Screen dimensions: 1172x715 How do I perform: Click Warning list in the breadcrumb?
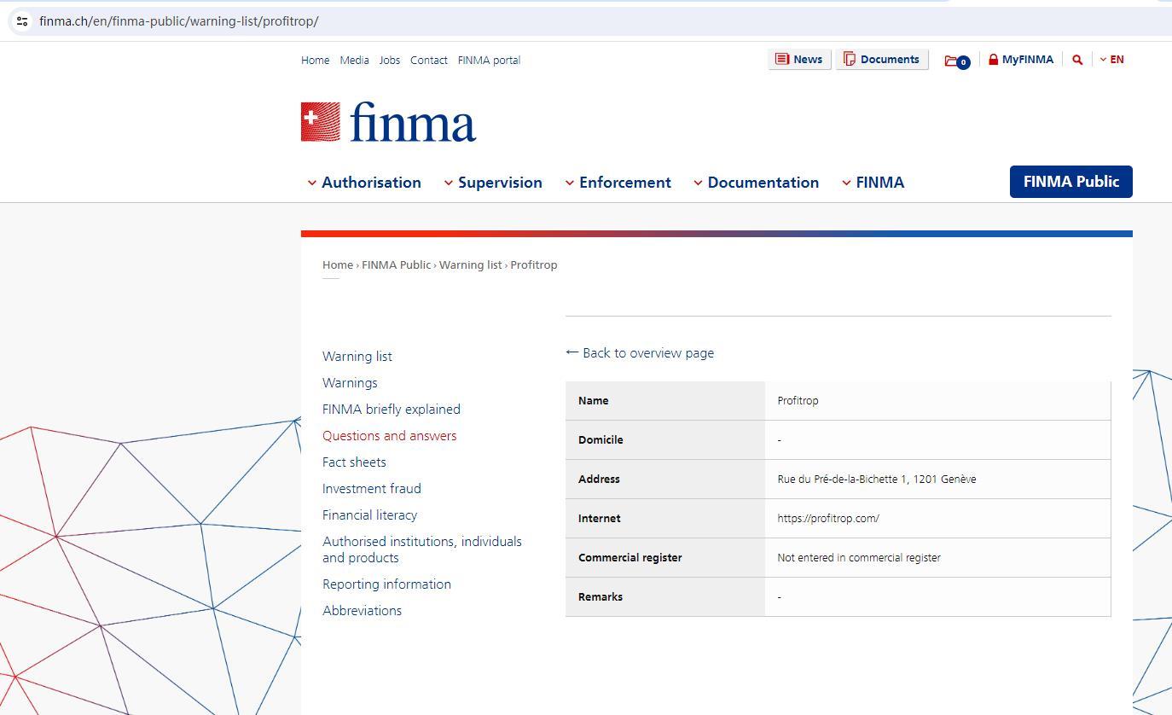point(470,265)
